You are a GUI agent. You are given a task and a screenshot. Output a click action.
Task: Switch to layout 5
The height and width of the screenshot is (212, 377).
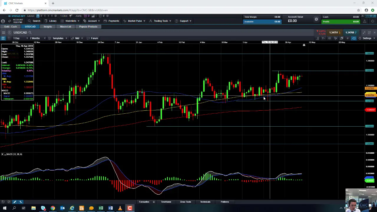52,16
